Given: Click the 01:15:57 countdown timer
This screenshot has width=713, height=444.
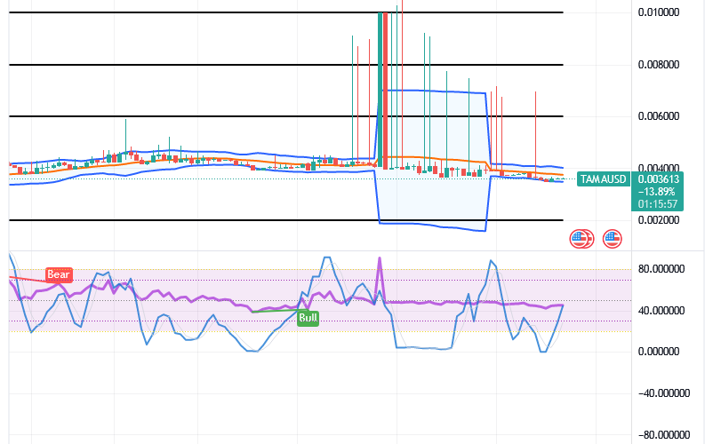Looking at the screenshot, I should tap(658, 204).
